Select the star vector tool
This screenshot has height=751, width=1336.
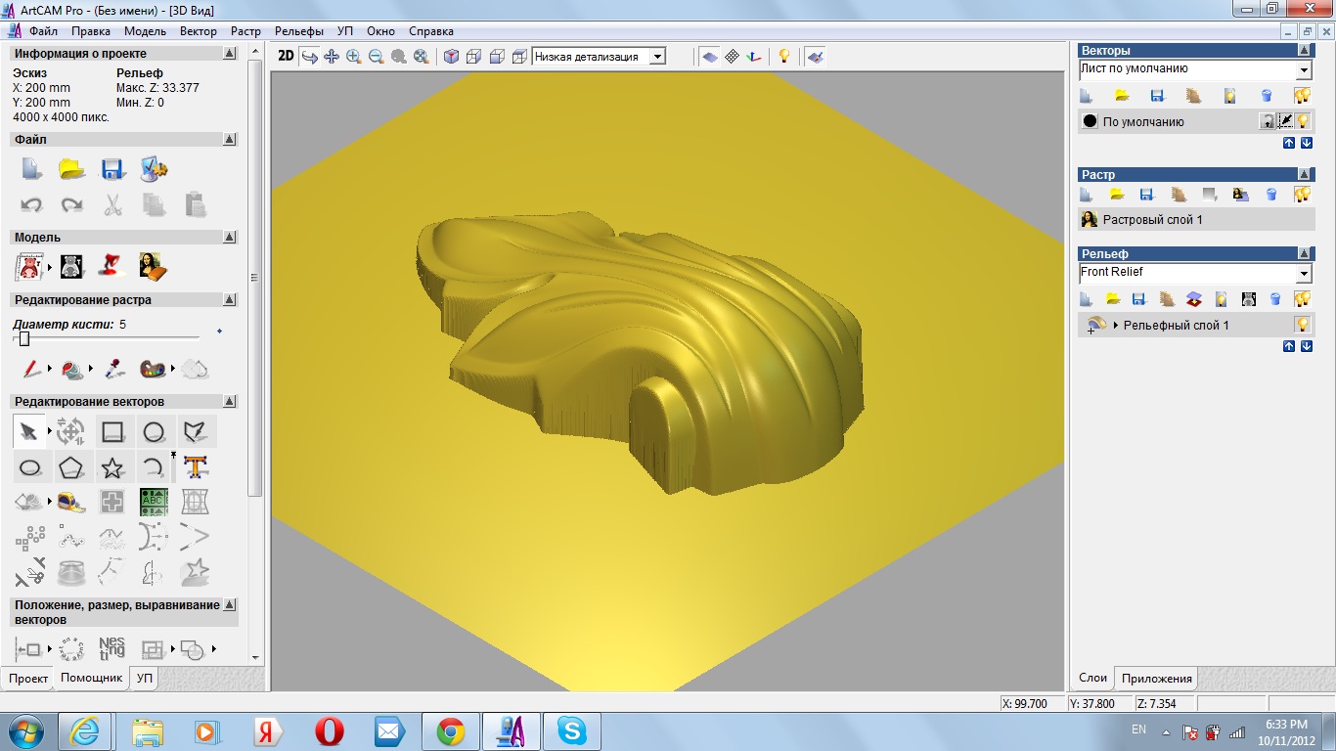(x=112, y=467)
